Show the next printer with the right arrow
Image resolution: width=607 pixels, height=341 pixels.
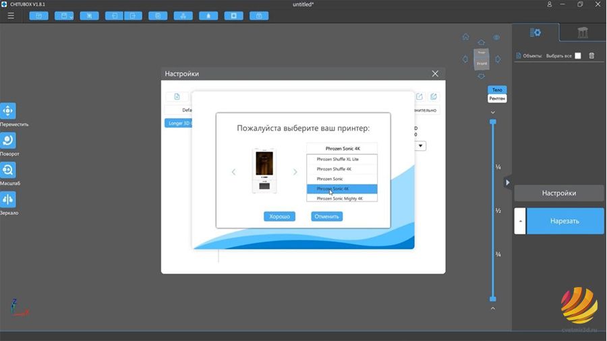[295, 172]
